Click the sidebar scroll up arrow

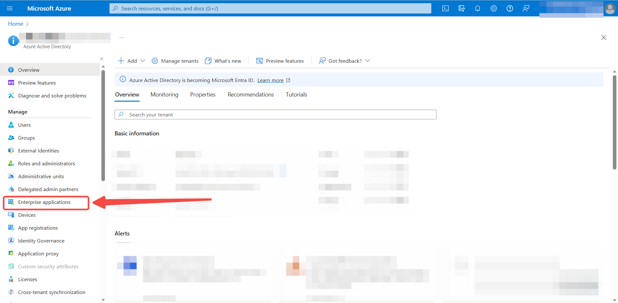coord(103,66)
